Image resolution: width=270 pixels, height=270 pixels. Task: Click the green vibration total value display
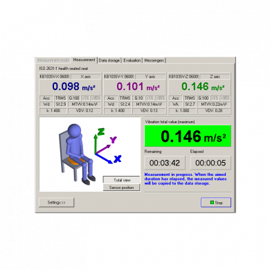[x=188, y=136]
